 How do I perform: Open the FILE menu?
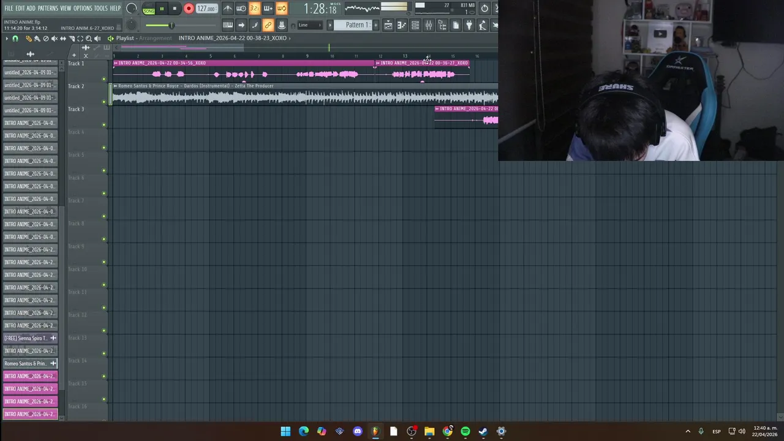[9, 9]
